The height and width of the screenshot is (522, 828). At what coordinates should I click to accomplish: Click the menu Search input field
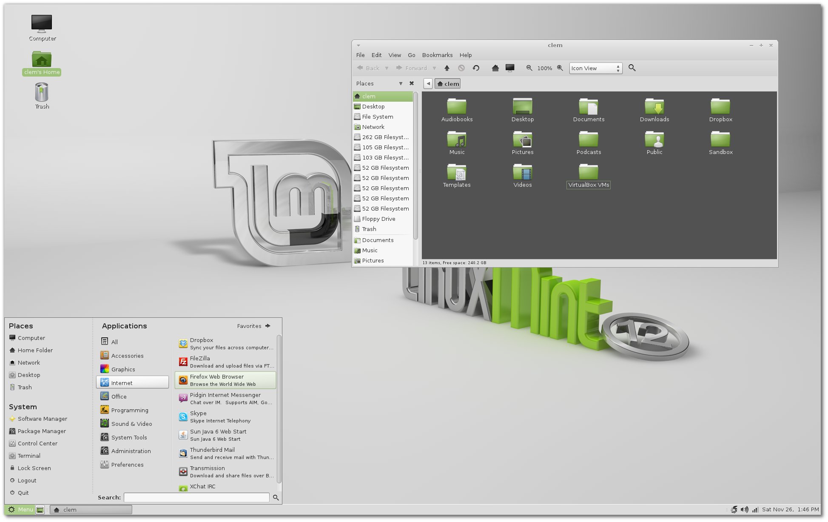(196, 497)
